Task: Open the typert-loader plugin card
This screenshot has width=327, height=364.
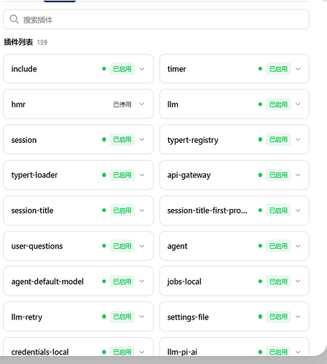Action: click(x=78, y=175)
